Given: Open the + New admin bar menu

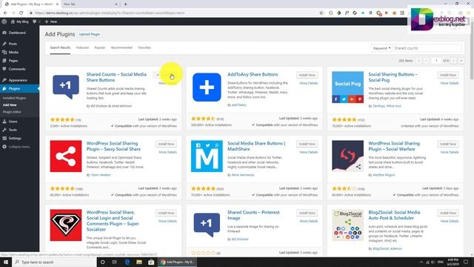Looking at the screenshot, I should click(51, 22).
